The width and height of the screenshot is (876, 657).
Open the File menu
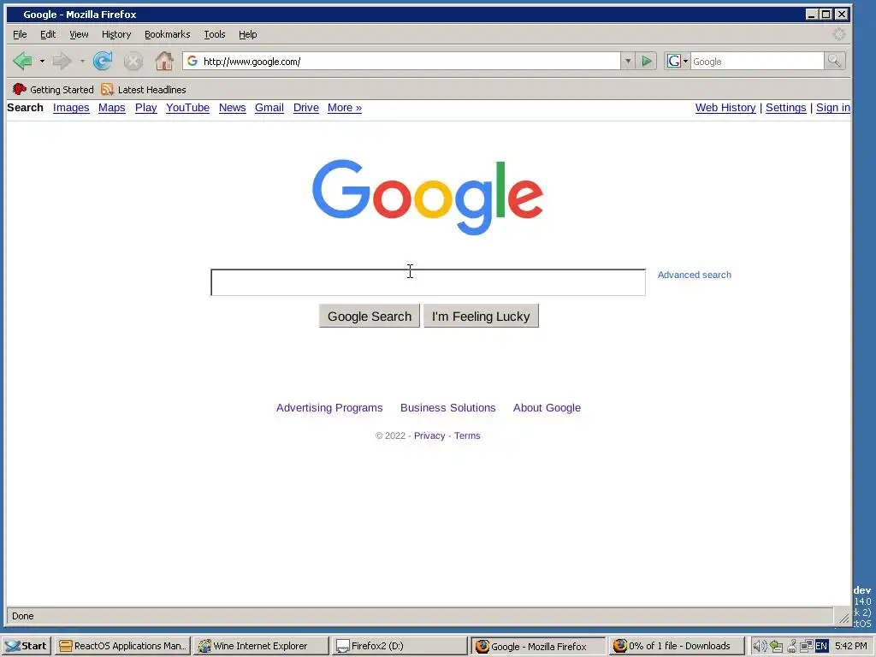20,34
